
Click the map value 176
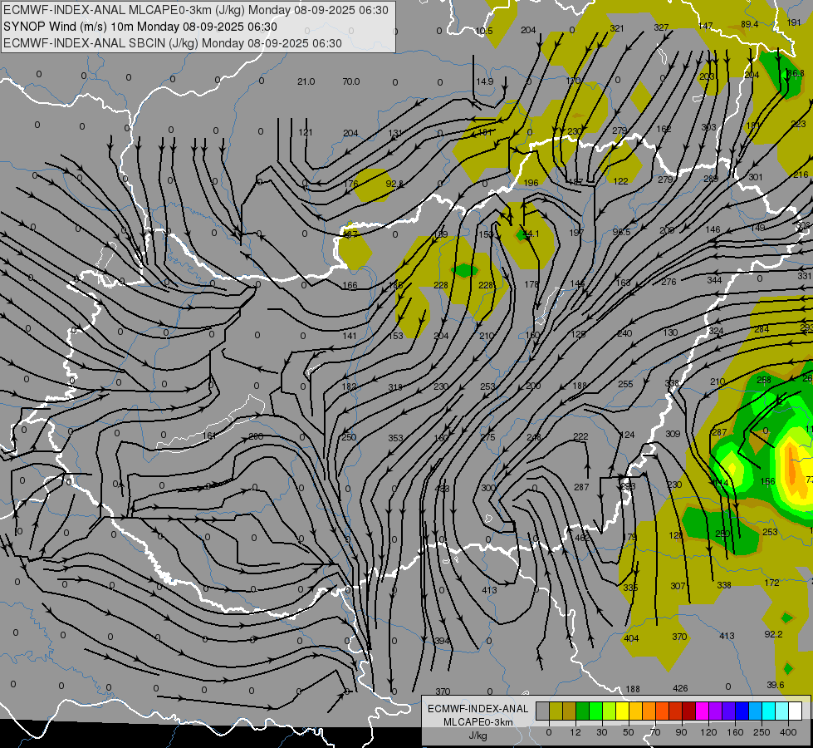[351, 184]
